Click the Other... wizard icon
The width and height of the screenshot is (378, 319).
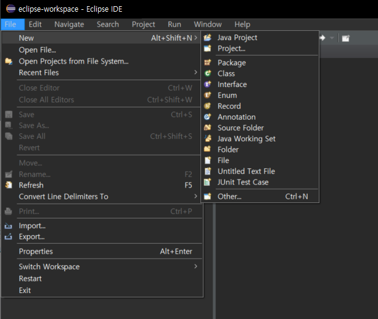click(208, 196)
